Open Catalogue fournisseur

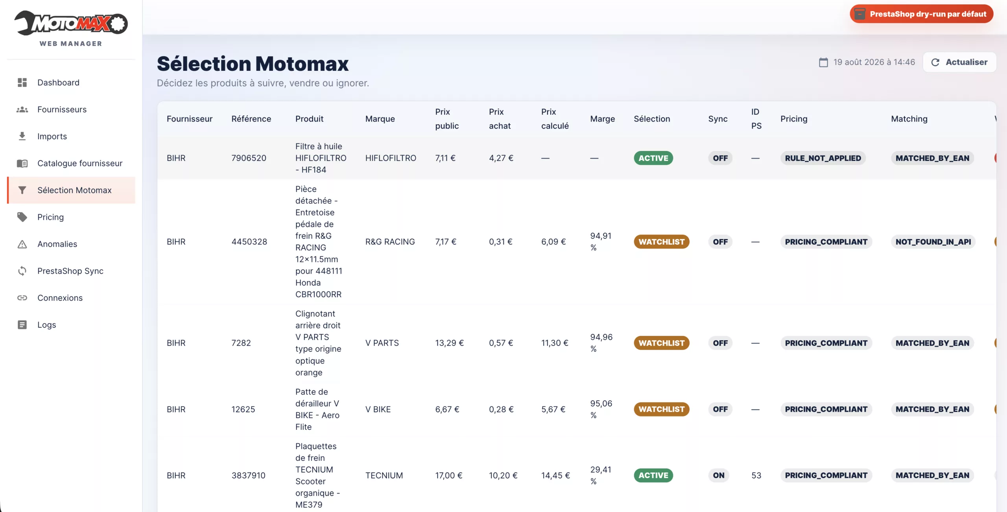click(x=71, y=163)
